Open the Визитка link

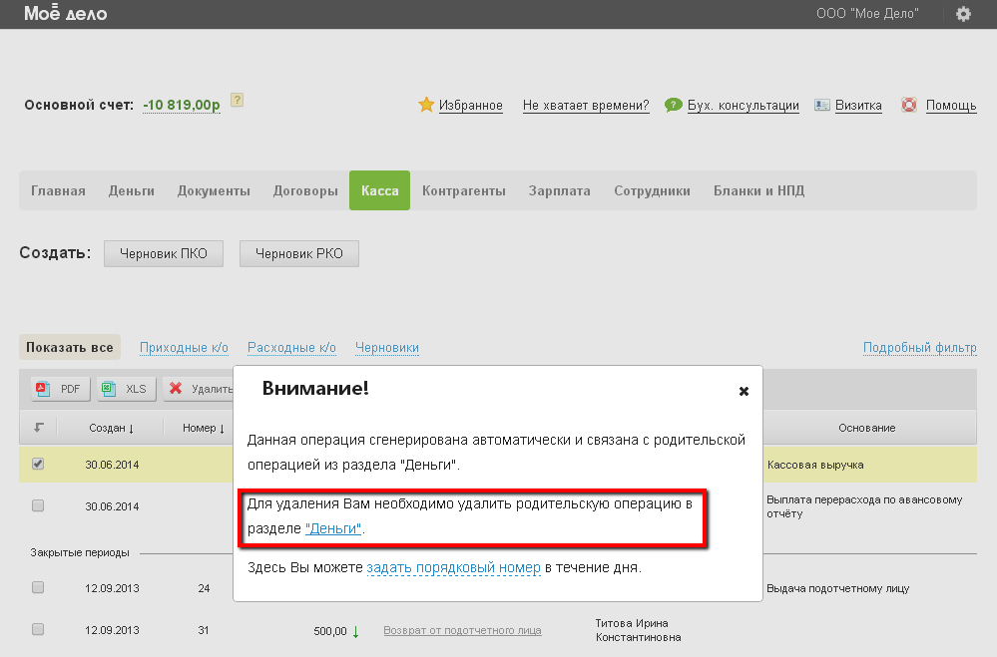pyautogui.click(x=858, y=106)
